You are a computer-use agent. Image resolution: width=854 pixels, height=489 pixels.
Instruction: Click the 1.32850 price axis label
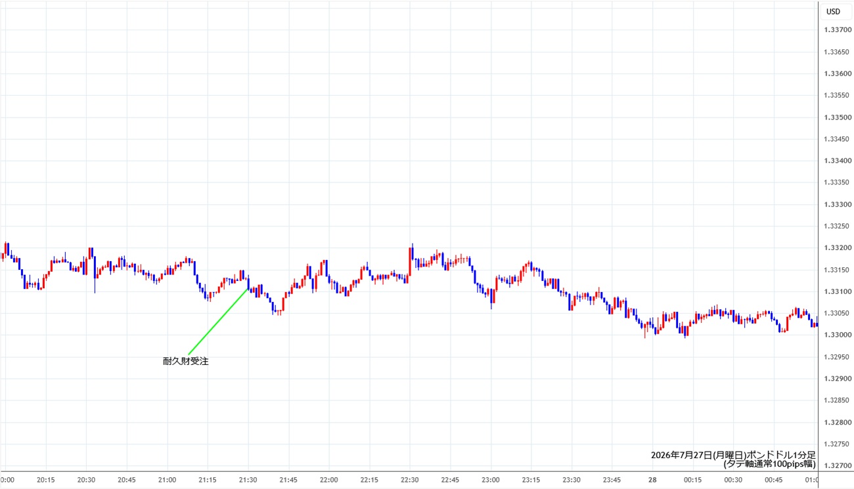(837, 400)
